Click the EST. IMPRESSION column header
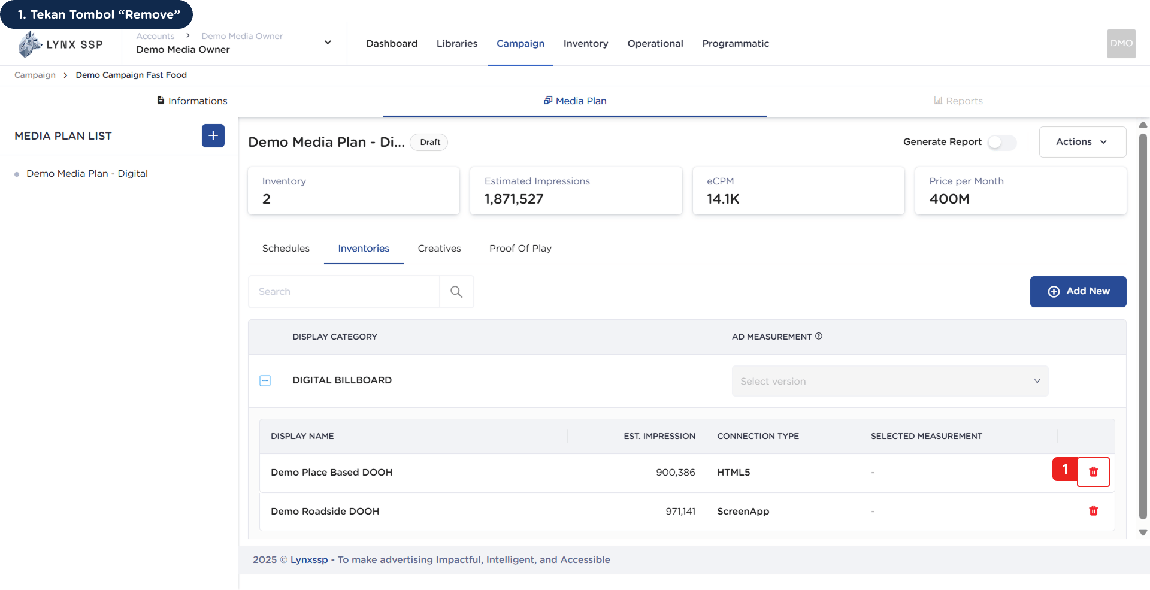This screenshot has height=590, width=1150. pos(659,437)
